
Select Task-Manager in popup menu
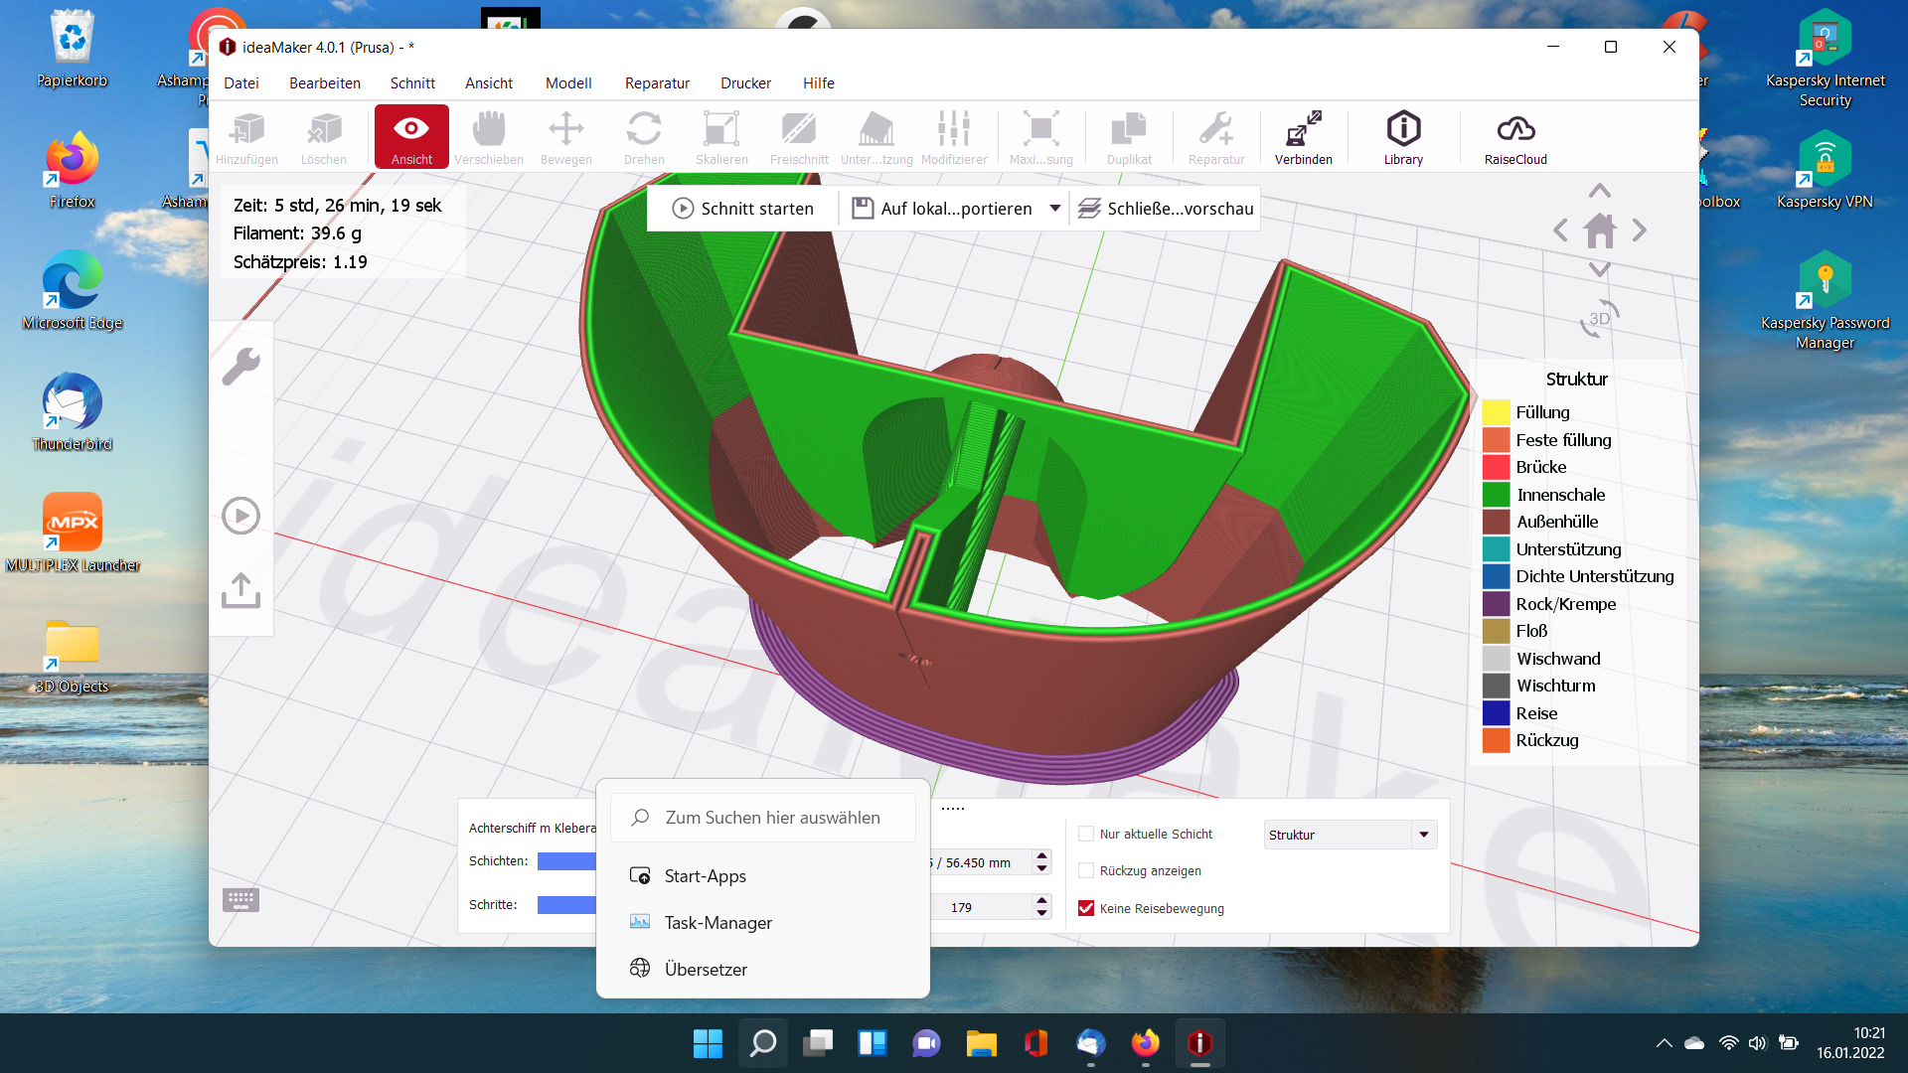[x=717, y=923]
